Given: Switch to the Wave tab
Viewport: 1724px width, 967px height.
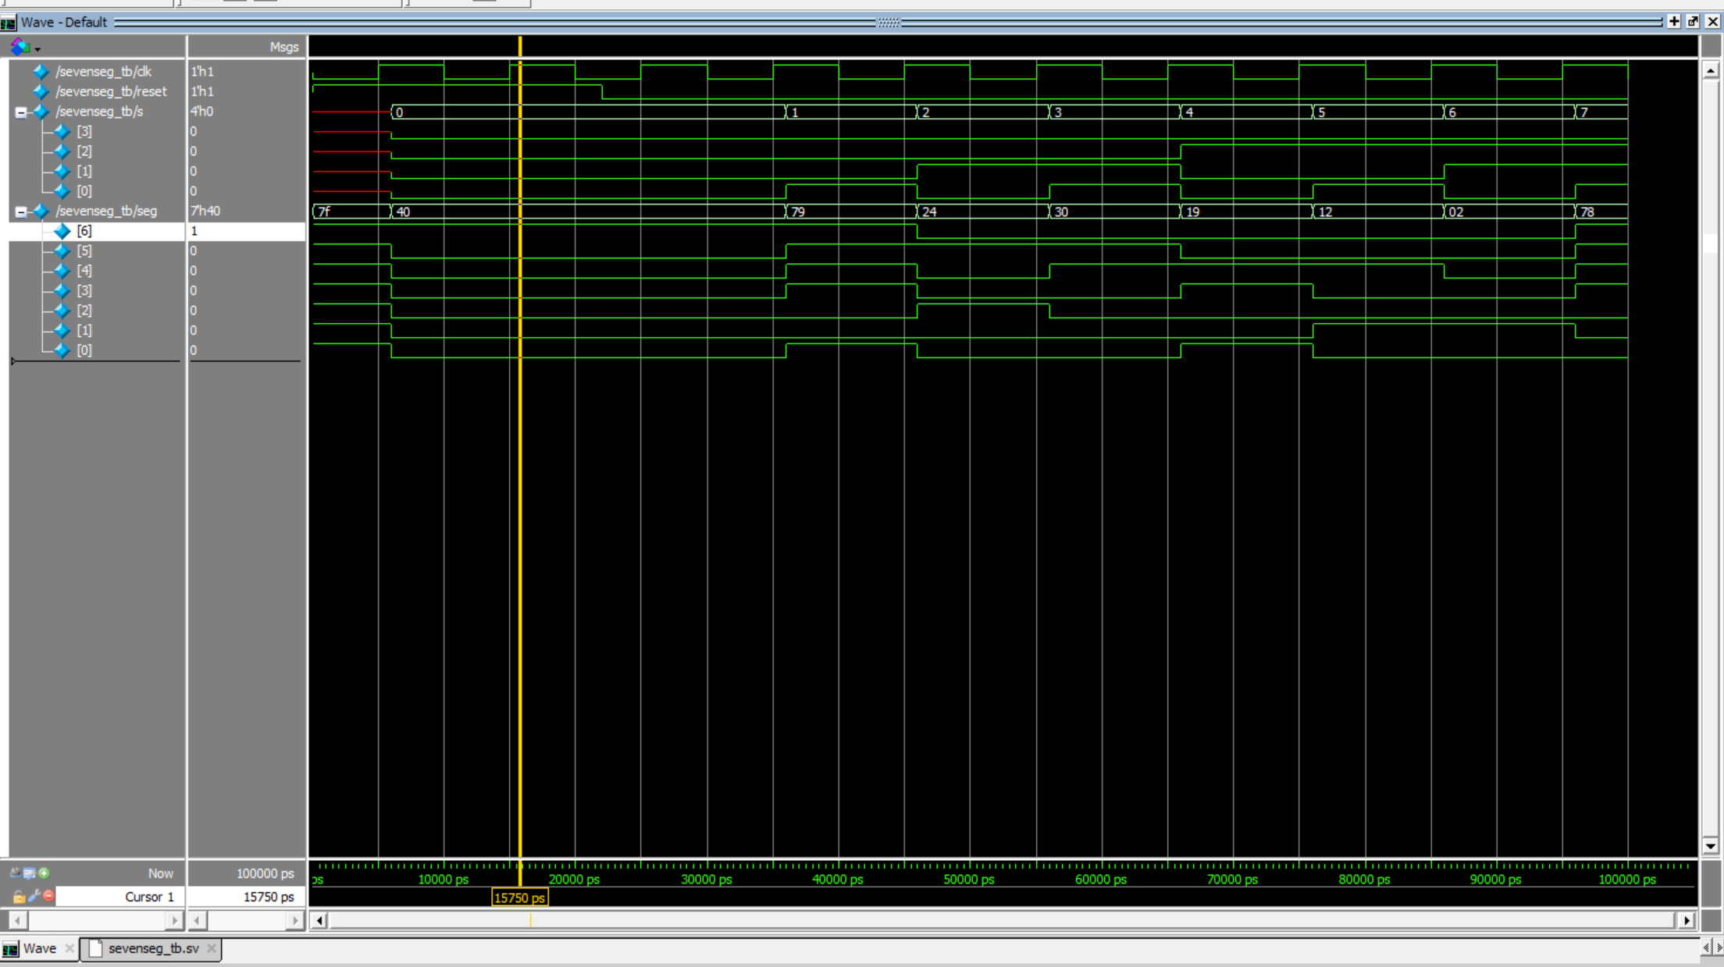Looking at the screenshot, I should click(39, 948).
